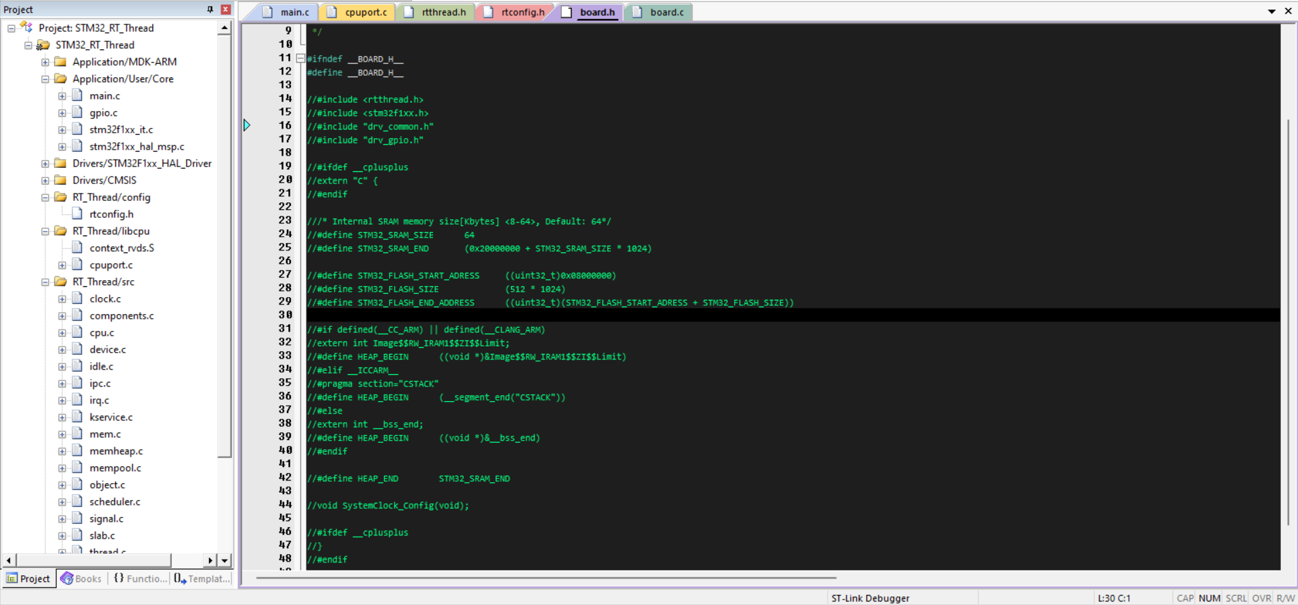Click the STM32_RT_Thread target folder icon
The width and height of the screenshot is (1298, 605).
click(43, 45)
